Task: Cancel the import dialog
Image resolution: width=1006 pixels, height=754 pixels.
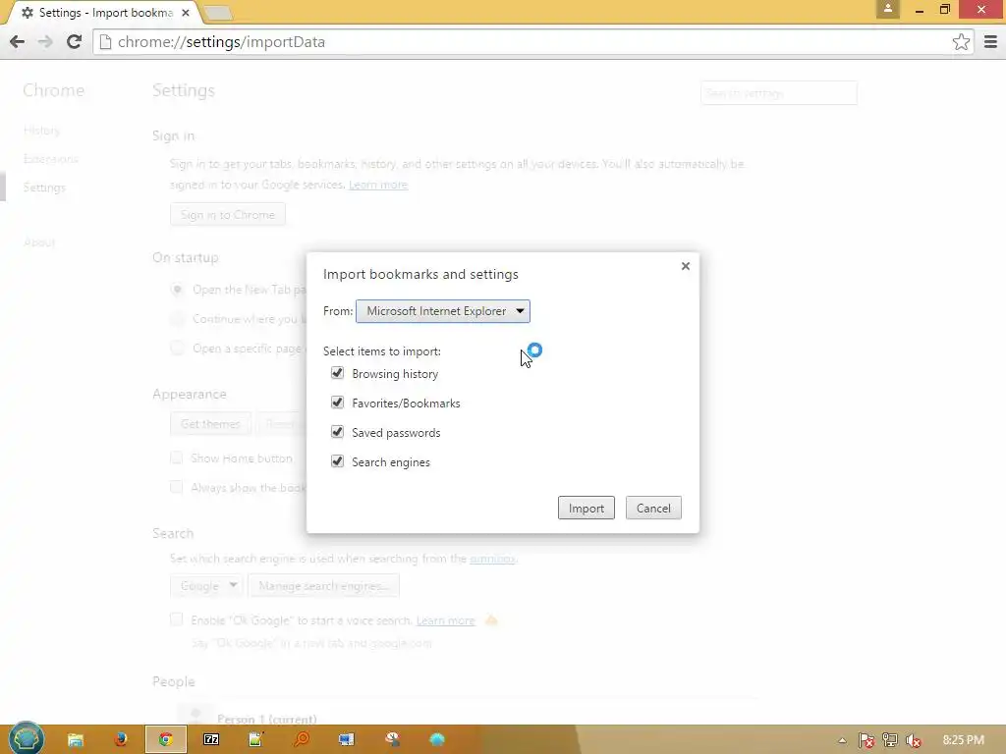Action: point(653,508)
